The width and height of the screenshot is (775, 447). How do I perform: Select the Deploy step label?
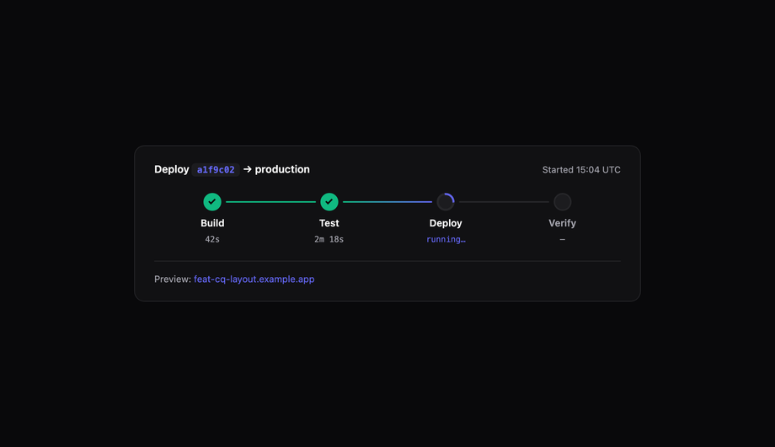[446, 223]
